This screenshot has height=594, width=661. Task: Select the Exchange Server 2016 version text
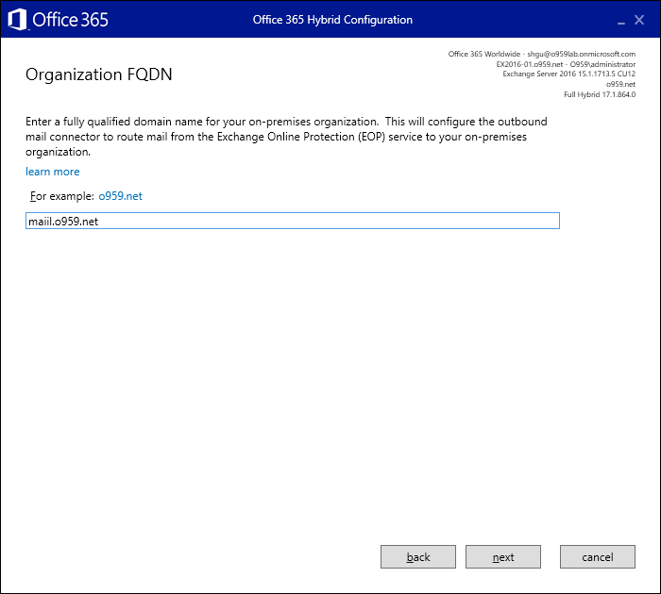coord(568,74)
